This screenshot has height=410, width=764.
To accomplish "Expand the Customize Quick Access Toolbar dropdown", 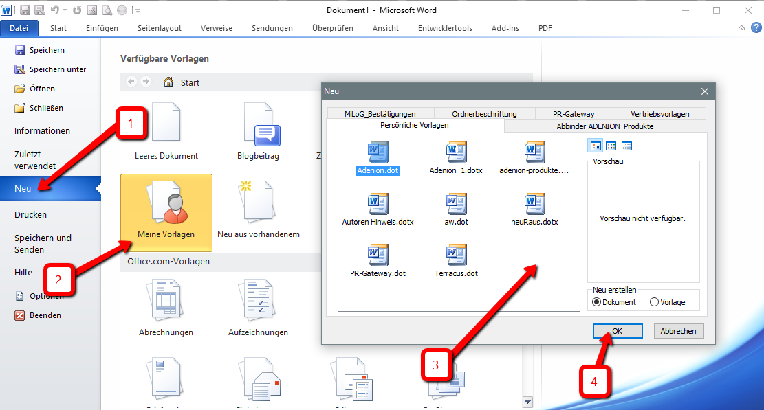I will coord(138,10).
